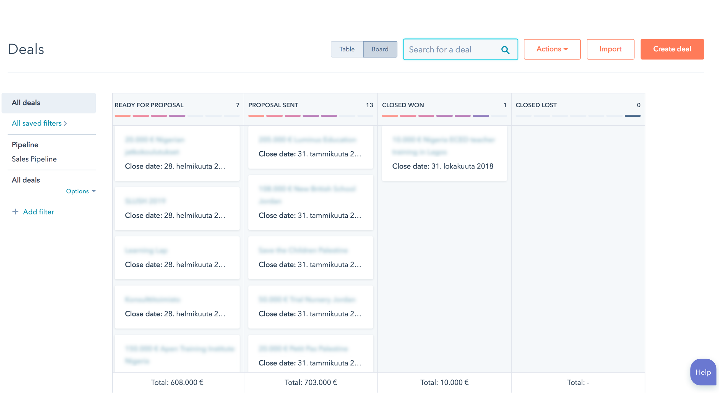This screenshot has width=719, height=415.
Task: Click the Add filter plus icon
Action: [x=15, y=211]
